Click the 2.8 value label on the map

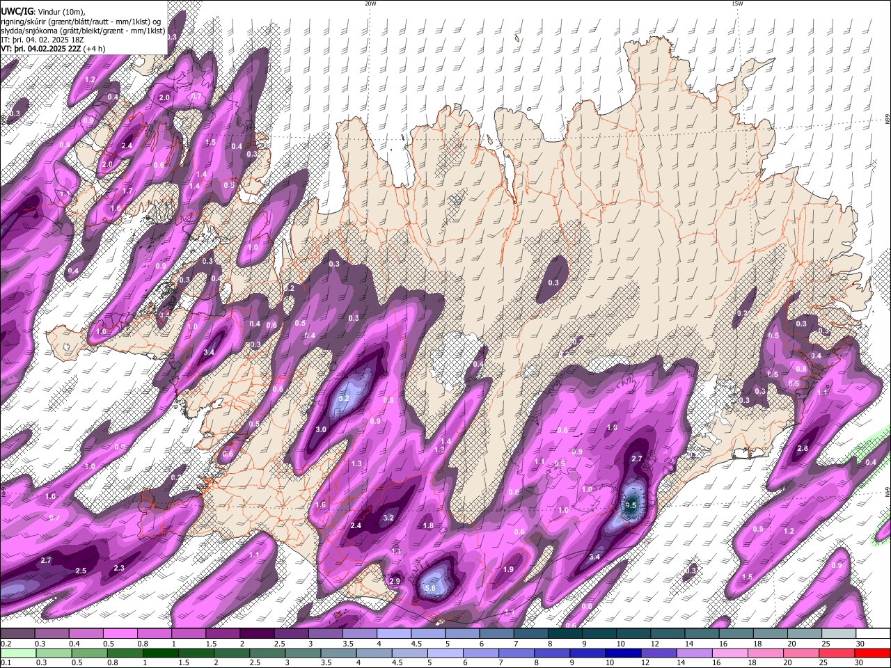pos(802,449)
